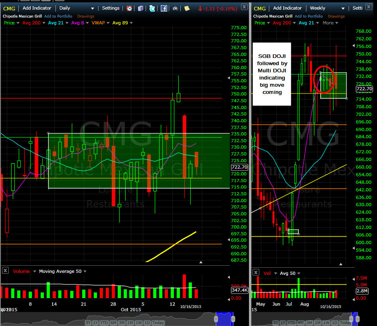Click CMG ticker symbol in Weekly chart
377x326 pixels.
click(x=260, y=8)
